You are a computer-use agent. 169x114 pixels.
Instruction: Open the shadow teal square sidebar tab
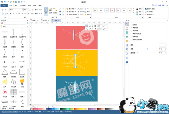127,32
